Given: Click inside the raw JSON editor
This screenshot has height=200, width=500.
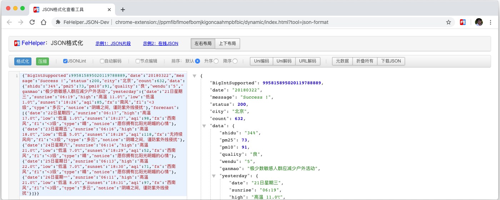Looking at the screenshot, I should coord(104,134).
